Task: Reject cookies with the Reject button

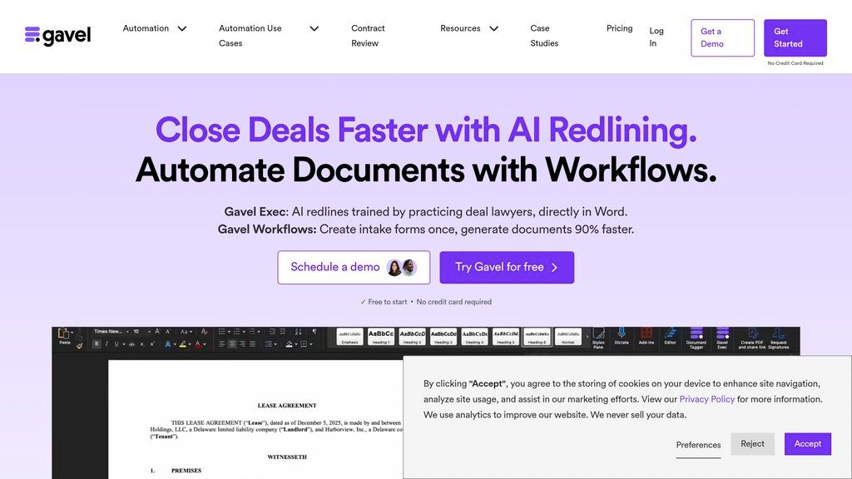Action: 752,444
